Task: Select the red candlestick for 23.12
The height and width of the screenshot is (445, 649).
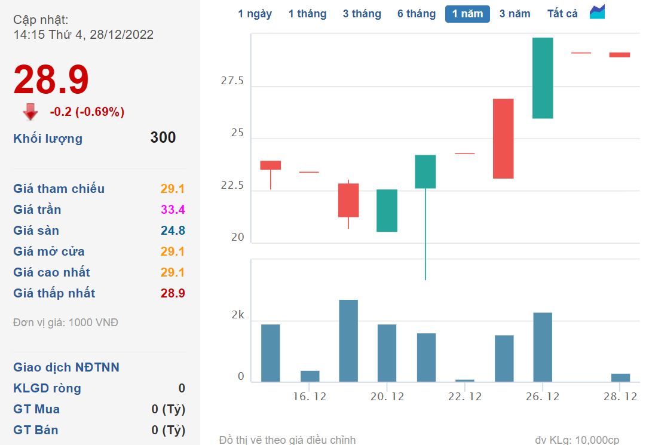Action: pos(503,139)
